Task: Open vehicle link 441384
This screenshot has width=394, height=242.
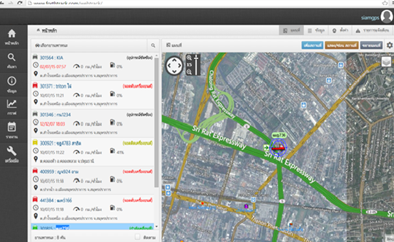Action: click(56, 200)
